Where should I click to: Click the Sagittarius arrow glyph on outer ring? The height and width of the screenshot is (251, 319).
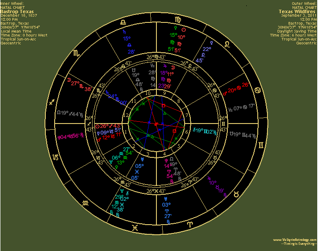[x=53, y=103]
